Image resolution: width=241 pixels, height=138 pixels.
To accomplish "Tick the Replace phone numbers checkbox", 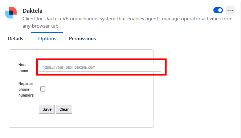I will click(43, 89).
